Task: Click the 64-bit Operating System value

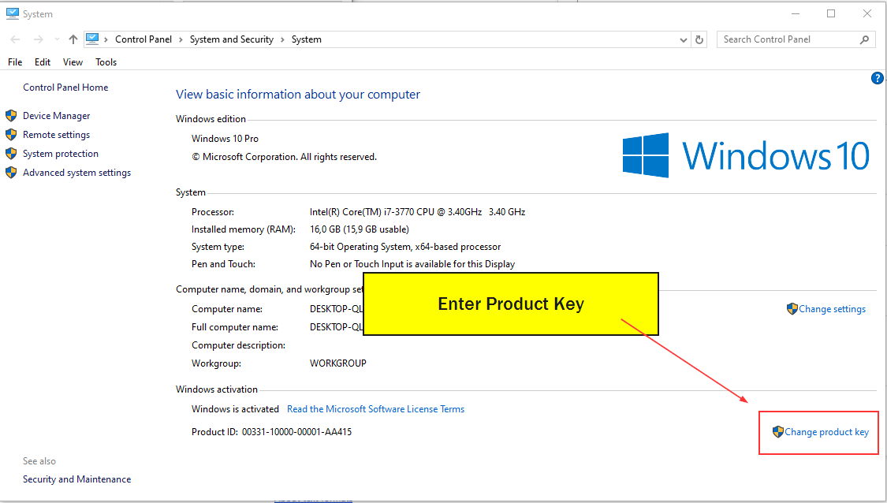Action: [x=405, y=247]
